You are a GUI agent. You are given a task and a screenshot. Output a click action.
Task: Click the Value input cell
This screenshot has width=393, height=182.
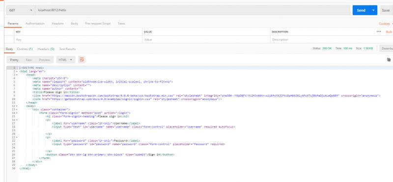pyautogui.click(x=206, y=40)
